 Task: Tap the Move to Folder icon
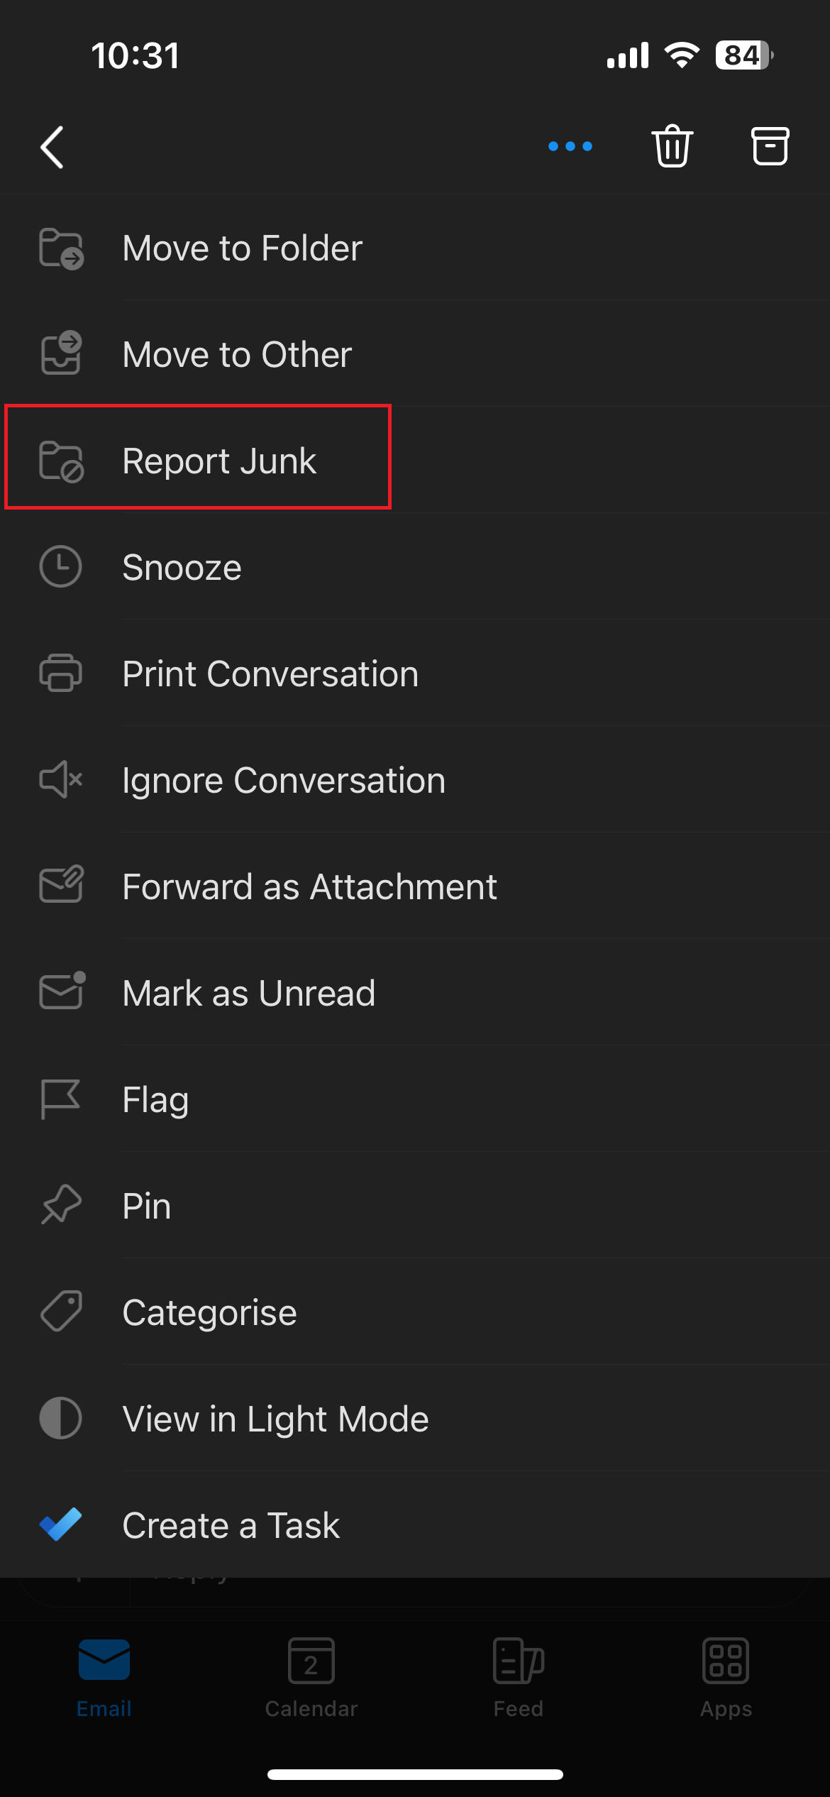pyautogui.click(x=61, y=248)
